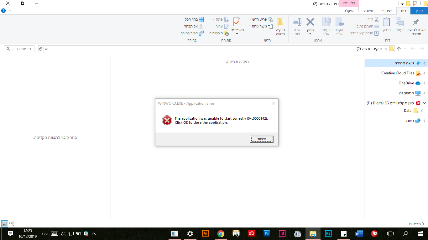The width and height of the screenshot is (428, 240).
Task: Click הדבק קיצור דרך (Paste shortcut)
Action: (364, 33)
